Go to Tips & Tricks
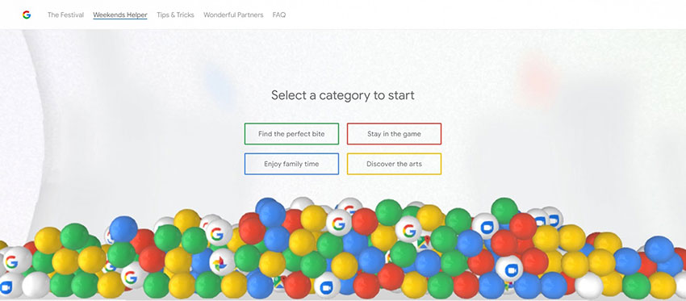 click(175, 15)
